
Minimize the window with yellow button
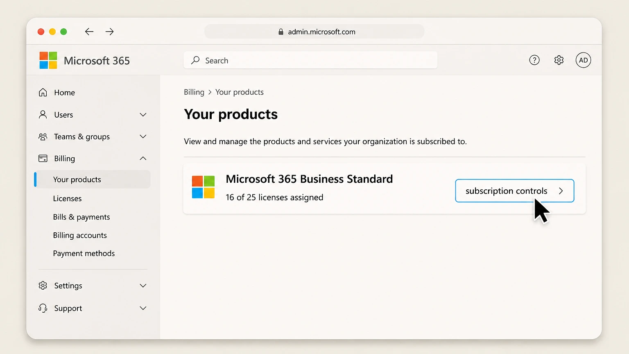click(x=52, y=32)
